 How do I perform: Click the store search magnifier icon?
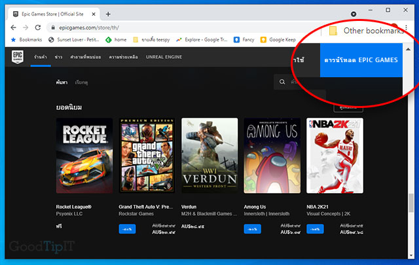[282, 82]
